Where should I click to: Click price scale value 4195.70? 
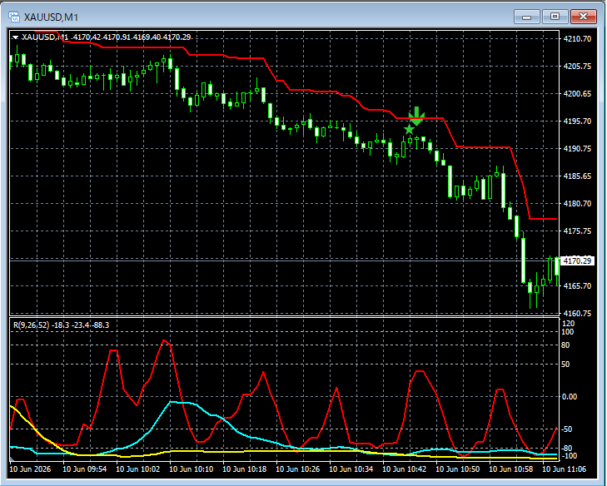tap(577, 121)
